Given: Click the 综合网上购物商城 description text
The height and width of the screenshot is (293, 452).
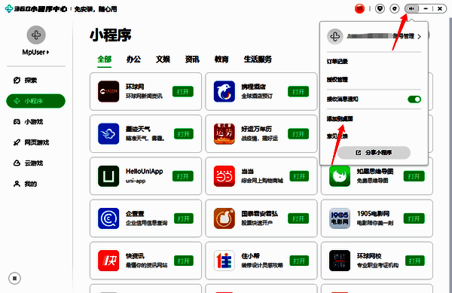Looking at the screenshot, I should tap(262, 181).
